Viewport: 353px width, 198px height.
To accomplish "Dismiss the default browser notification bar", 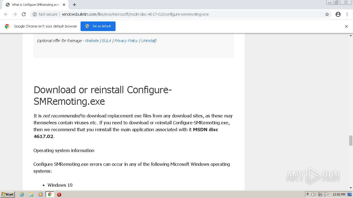I will pos(346,26).
